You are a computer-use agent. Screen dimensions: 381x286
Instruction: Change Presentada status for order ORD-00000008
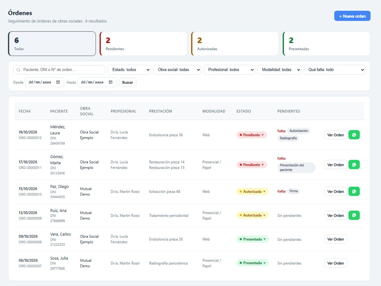(x=253, y=239)
